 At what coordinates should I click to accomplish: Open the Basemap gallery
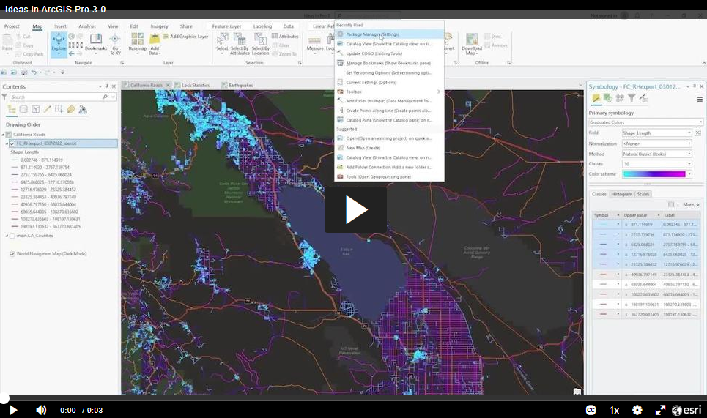click(138, 44)
